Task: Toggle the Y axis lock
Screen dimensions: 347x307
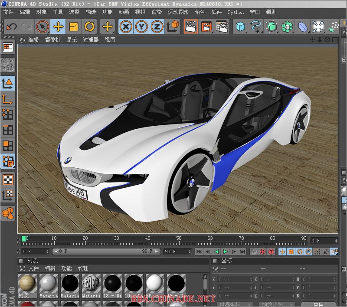Action: 141,27
